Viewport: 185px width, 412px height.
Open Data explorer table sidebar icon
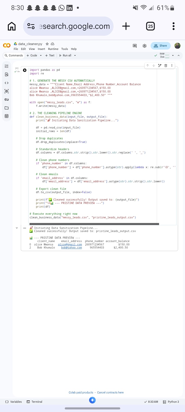pos(7,116)
